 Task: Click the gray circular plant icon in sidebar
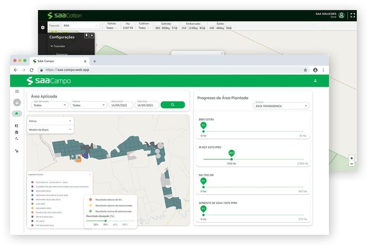tap(17, 103)
